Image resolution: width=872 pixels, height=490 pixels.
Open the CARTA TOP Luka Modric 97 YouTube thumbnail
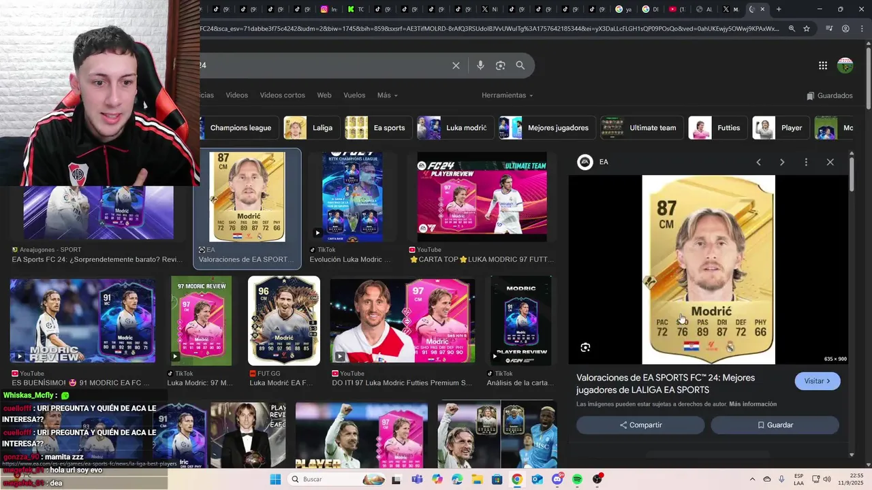pyautogui.click(x=482, y=197)
